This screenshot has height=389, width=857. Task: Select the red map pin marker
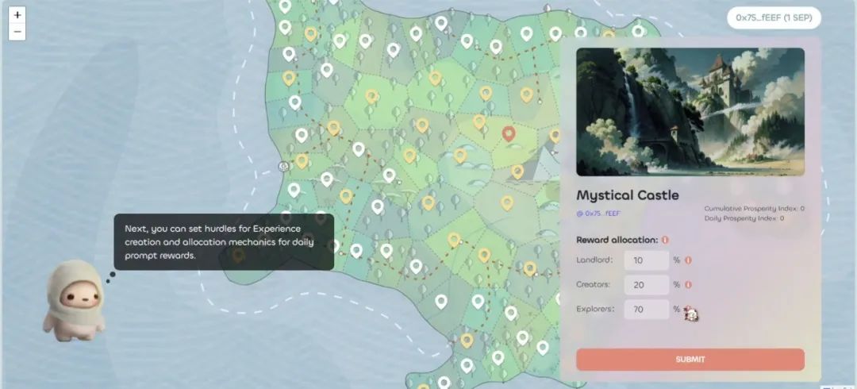tap(509, 133)
